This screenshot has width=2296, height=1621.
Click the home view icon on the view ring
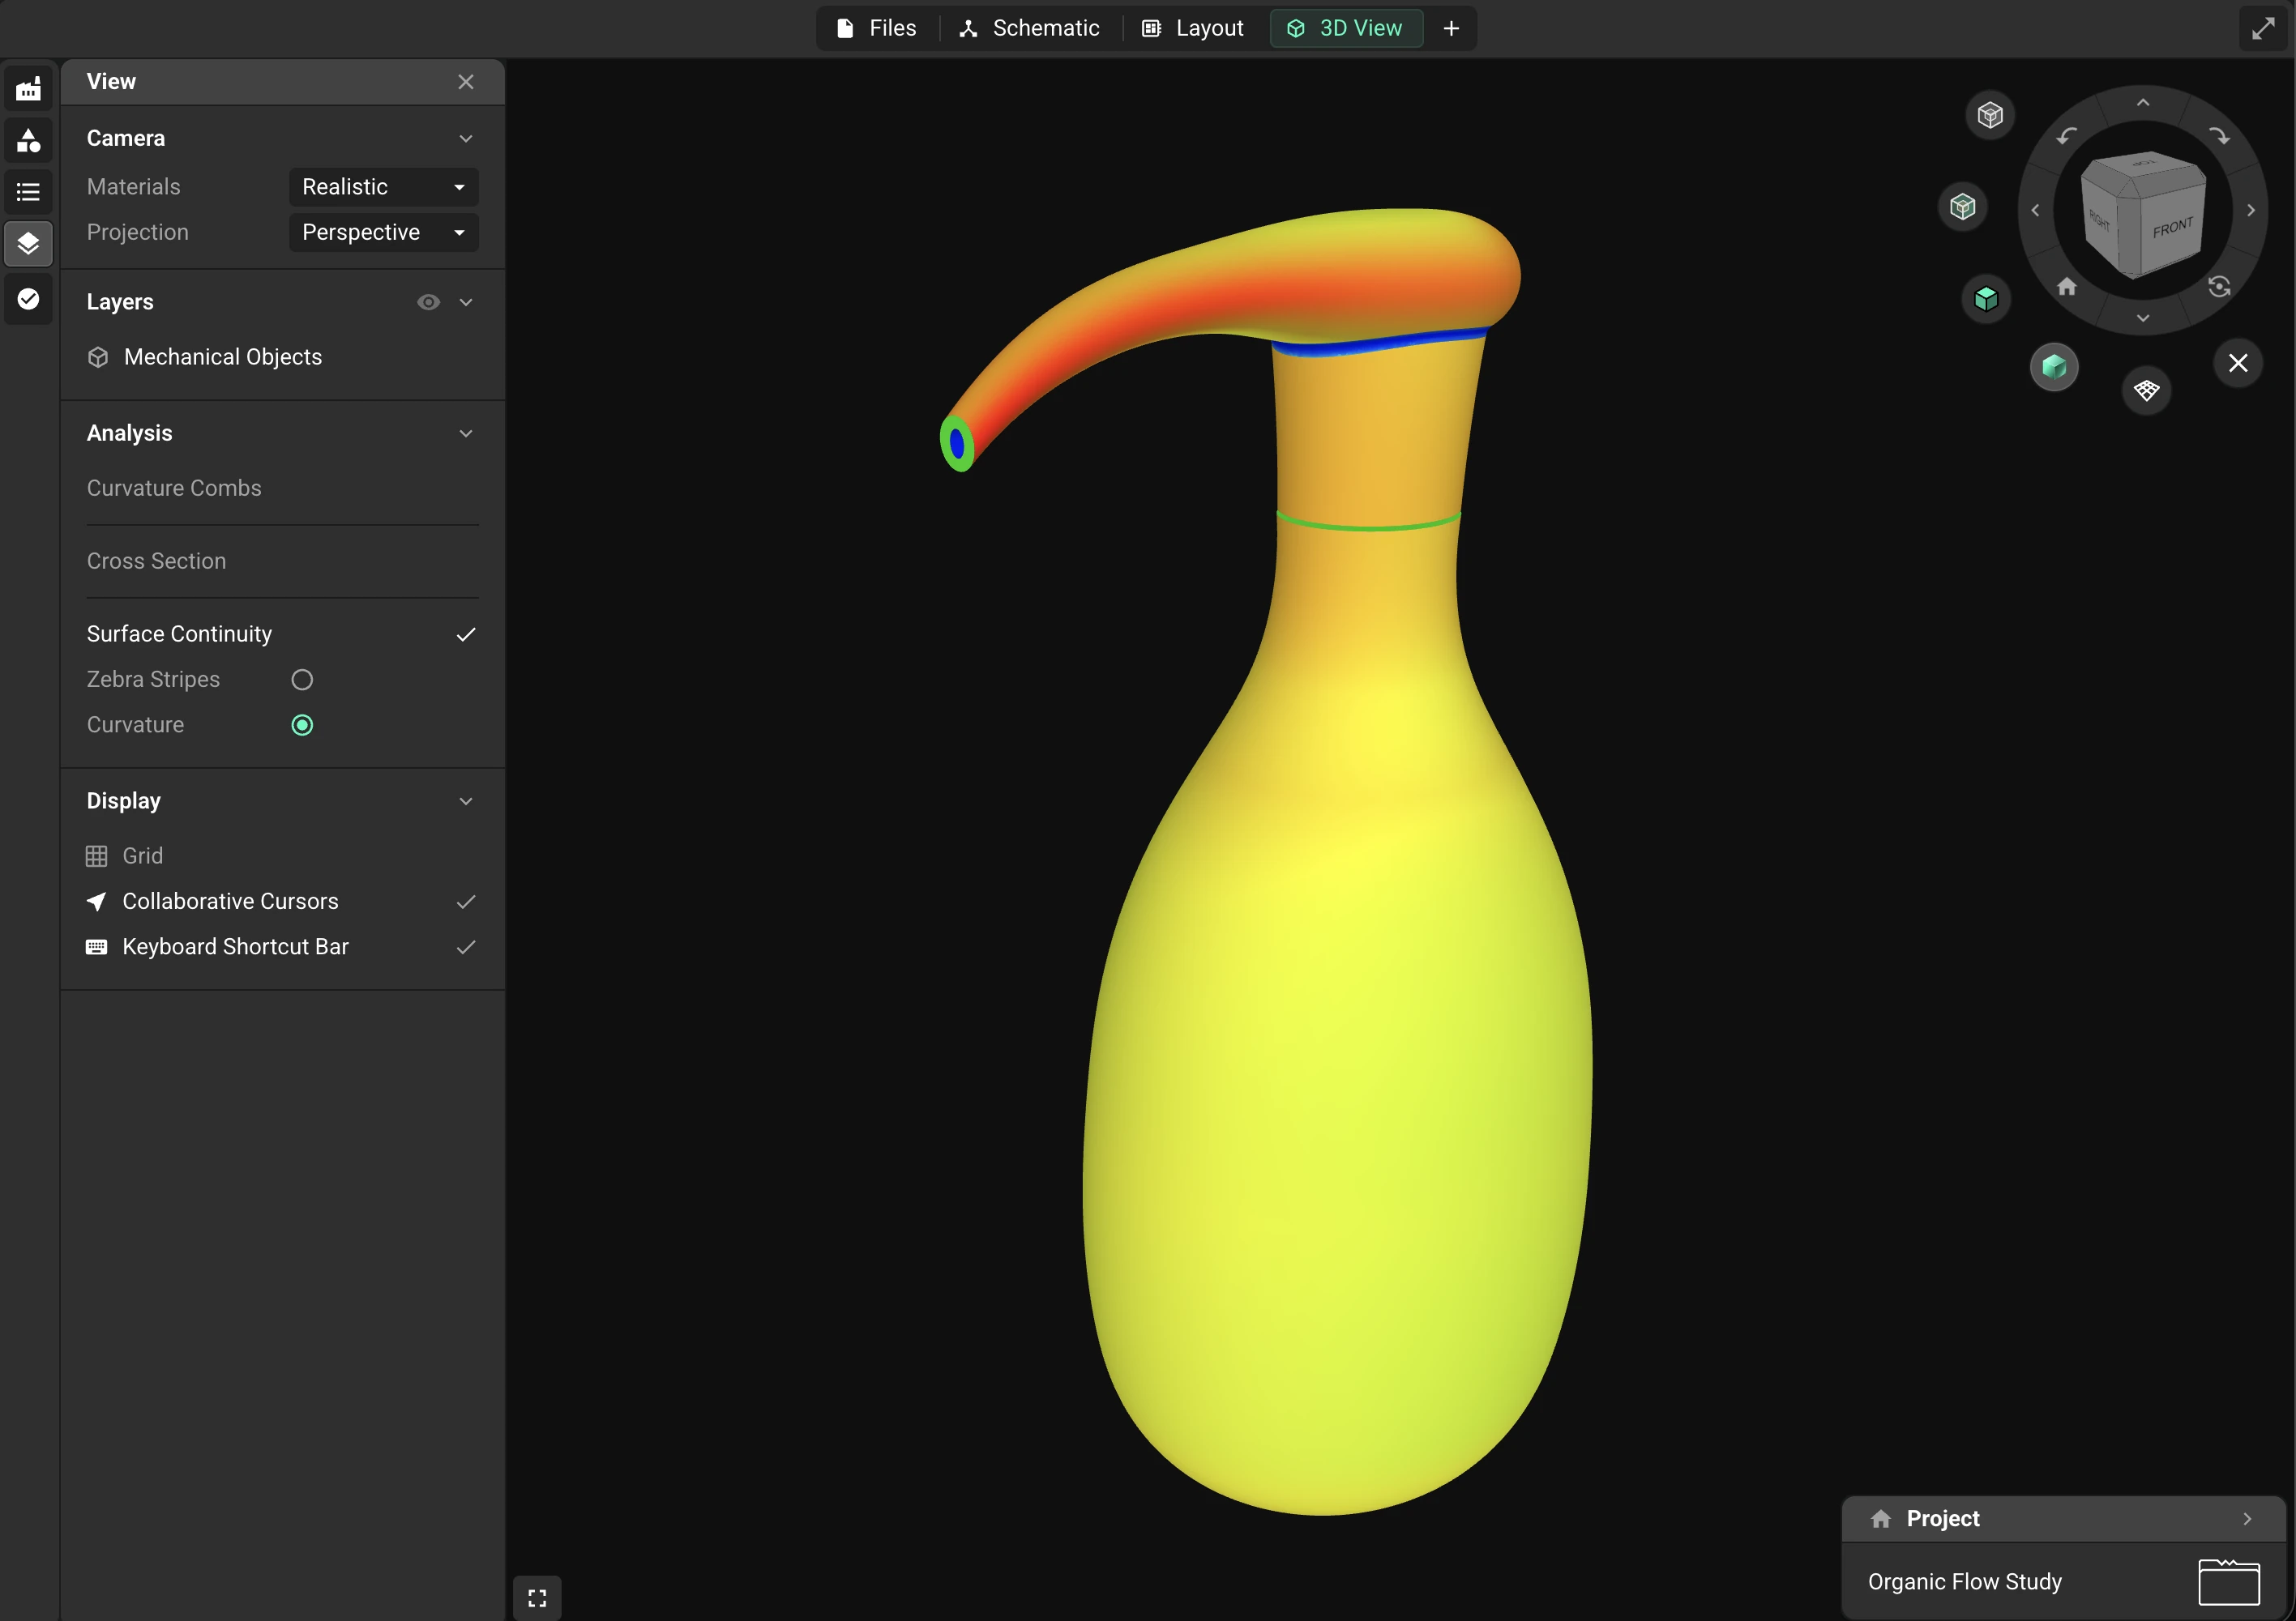[2067, 287]
